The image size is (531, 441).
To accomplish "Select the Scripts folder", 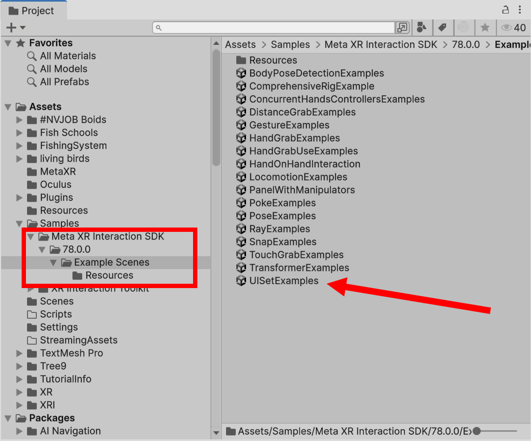I will 49,315.
